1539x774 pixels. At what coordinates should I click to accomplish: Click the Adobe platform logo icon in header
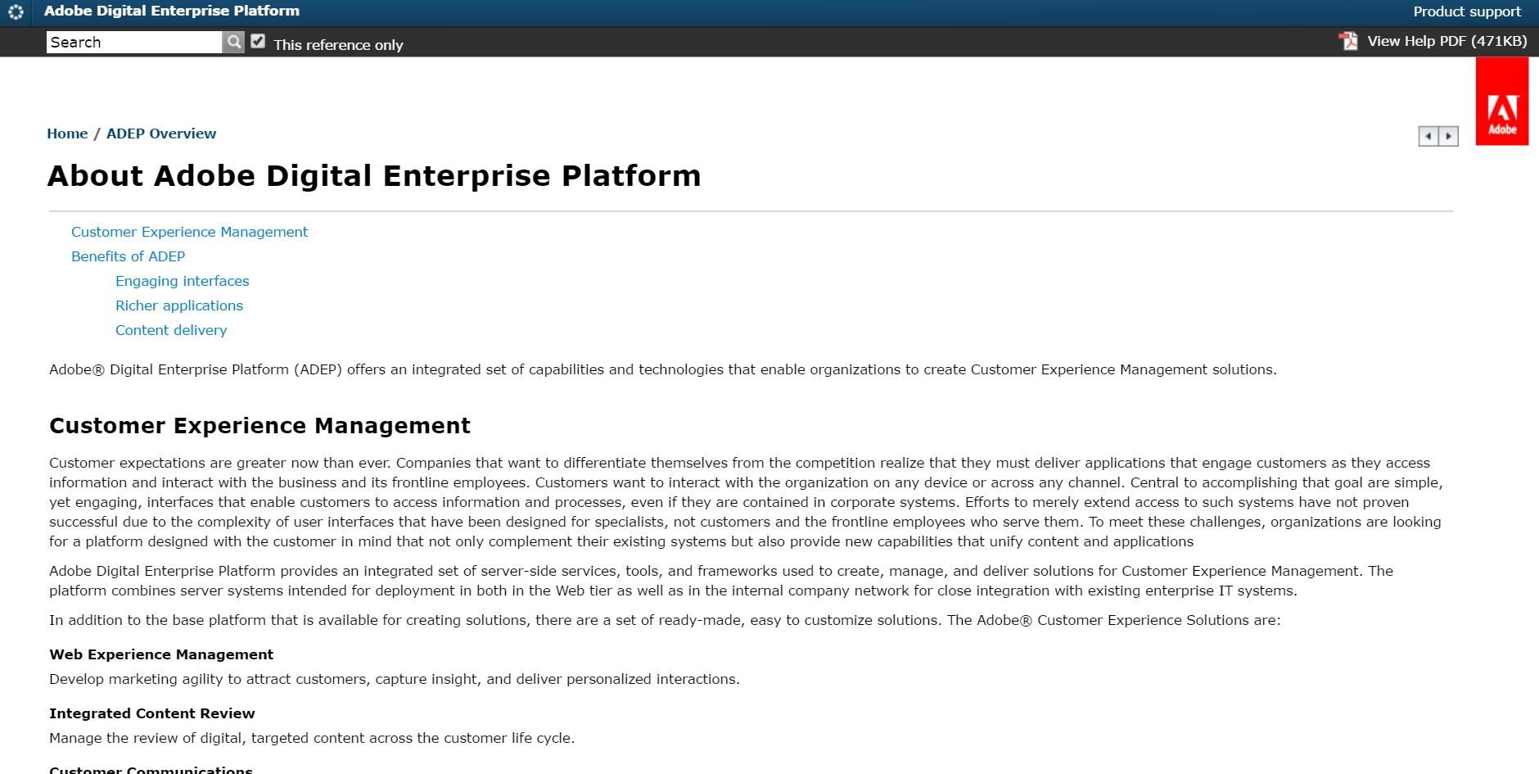coord(16,12)
